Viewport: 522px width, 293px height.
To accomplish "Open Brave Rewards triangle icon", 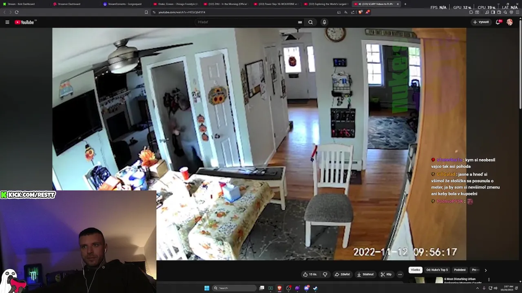I will [367, 12].
